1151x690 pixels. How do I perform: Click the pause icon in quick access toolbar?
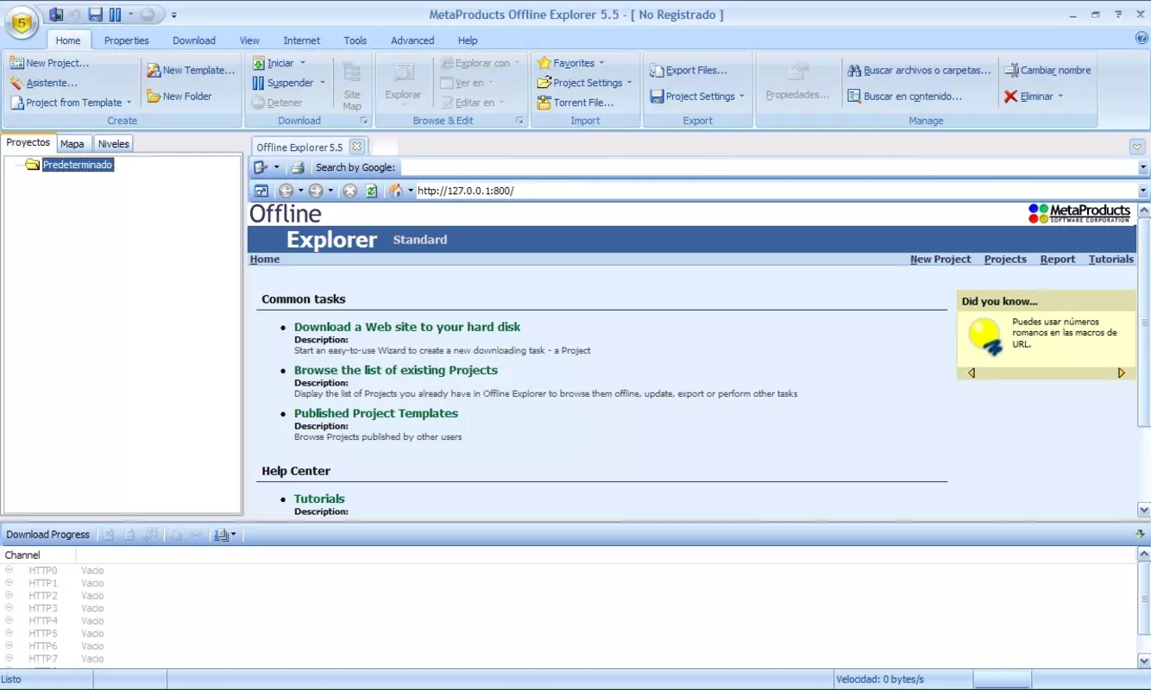tap(115, 15)
